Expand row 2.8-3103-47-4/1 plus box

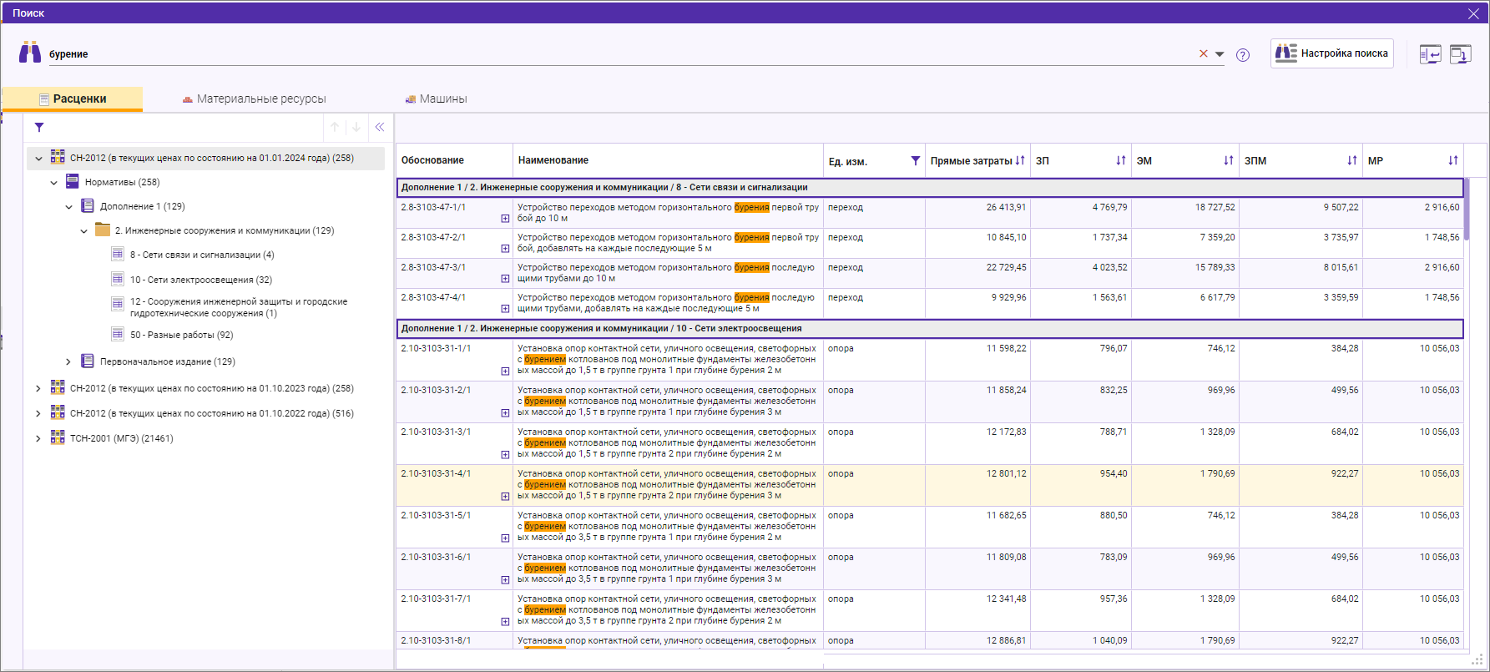coord(505,309)
